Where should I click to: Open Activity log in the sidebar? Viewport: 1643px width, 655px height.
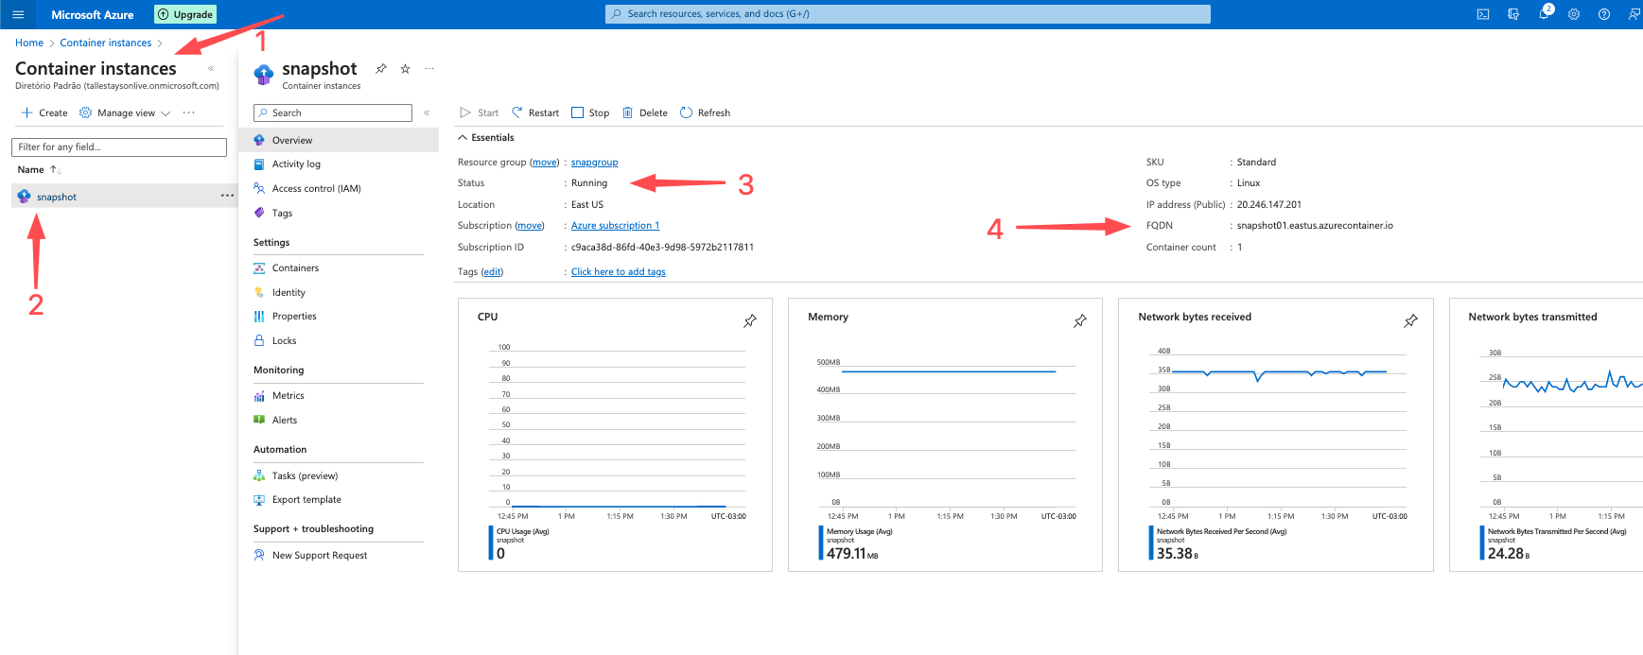[296, 164]
